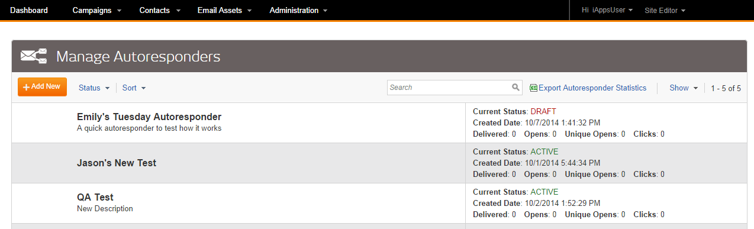Click the Manage Autoresponders envelope icon
The width and height of the screenshot is (754, 229).
point(34,56)
